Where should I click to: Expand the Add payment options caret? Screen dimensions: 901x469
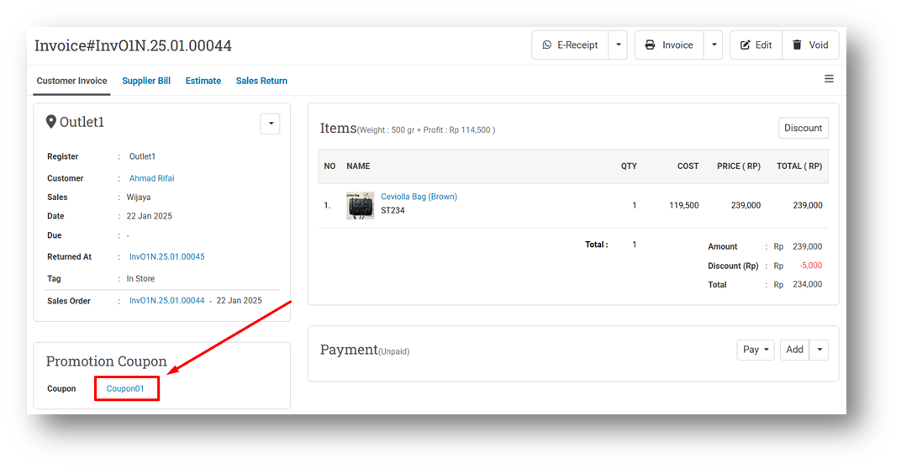click(819, 350)
